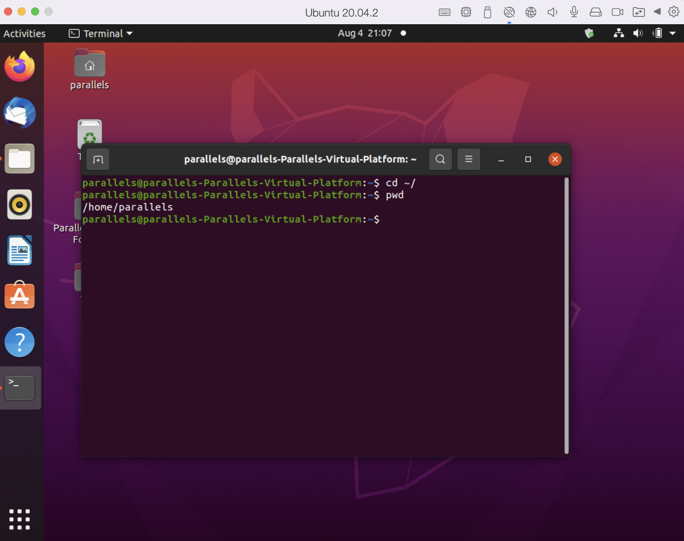Open LibreOffice Writer in the dock

pyautogui.click(x=20, y=250)
